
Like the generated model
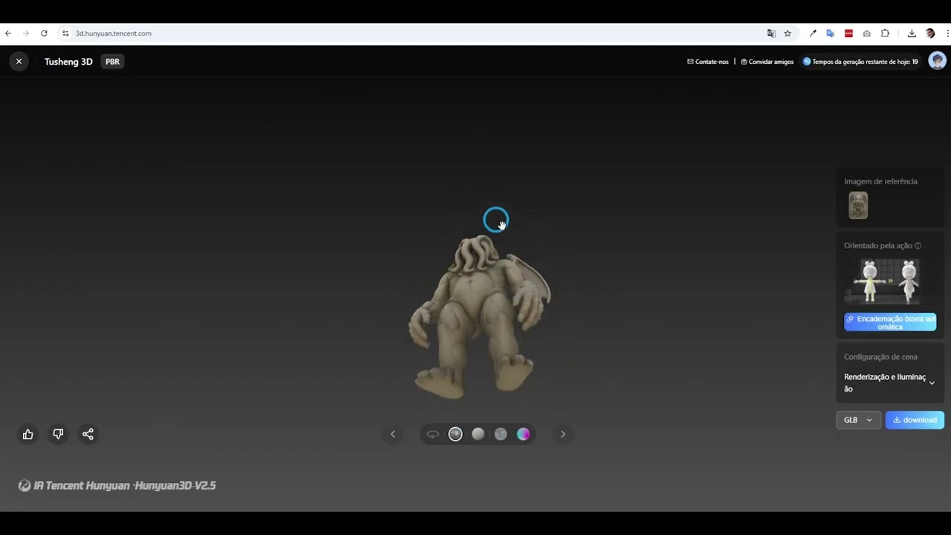click(27, 434)
